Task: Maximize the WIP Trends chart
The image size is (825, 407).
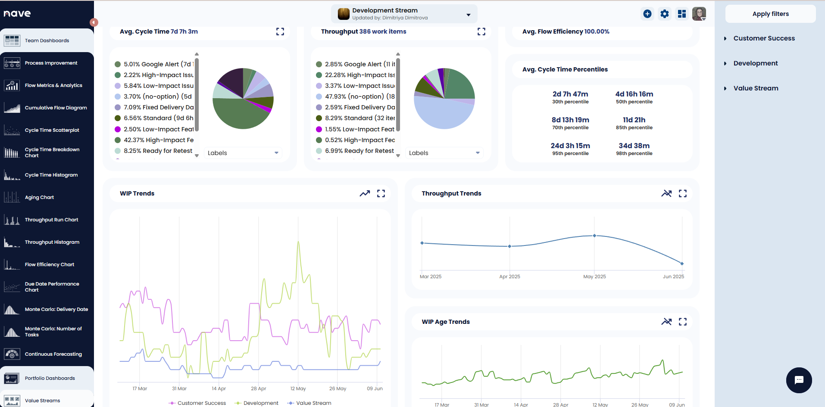Action: point(381,193)
